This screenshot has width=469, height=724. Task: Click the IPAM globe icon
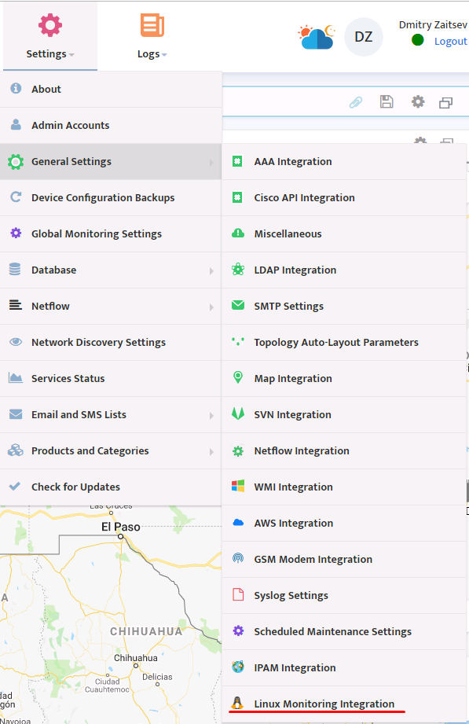pyautogui.click(x=238, y=667)
